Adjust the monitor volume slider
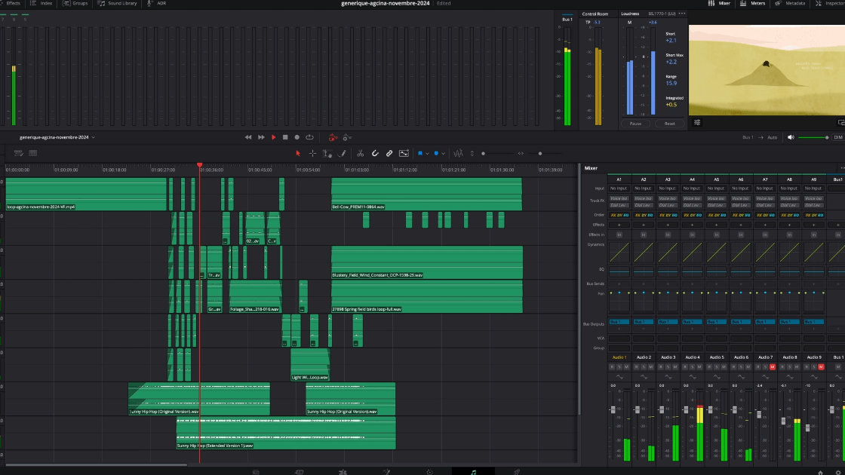The width and height of the screenshot is (845, 475). pyautogui.click(x=813, y=137)
